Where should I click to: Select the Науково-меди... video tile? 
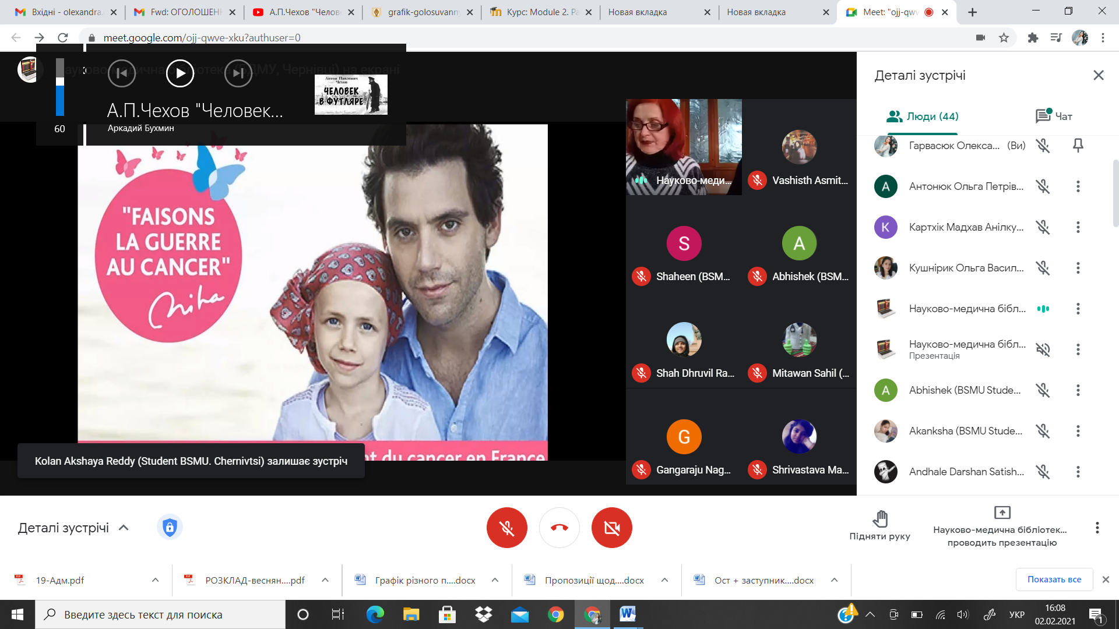point(684,147)
